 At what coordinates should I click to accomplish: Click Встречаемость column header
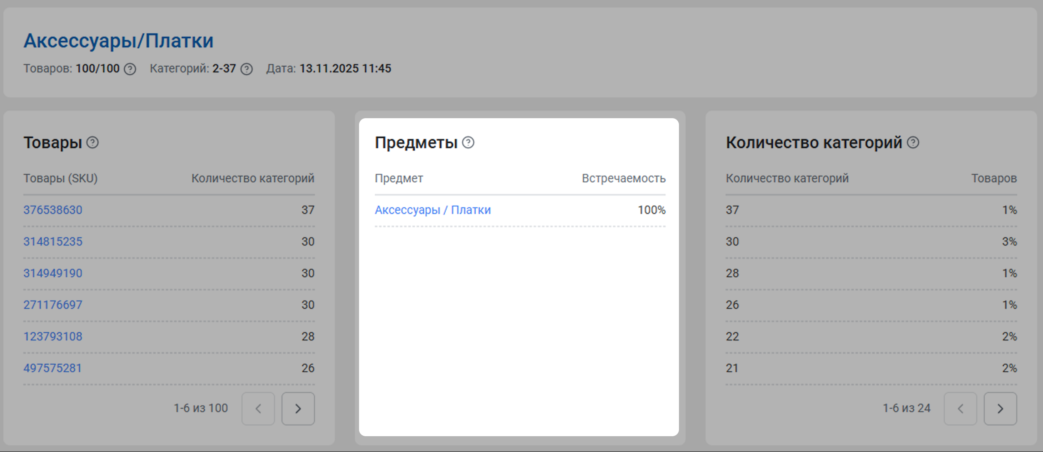tap(624, 178)
